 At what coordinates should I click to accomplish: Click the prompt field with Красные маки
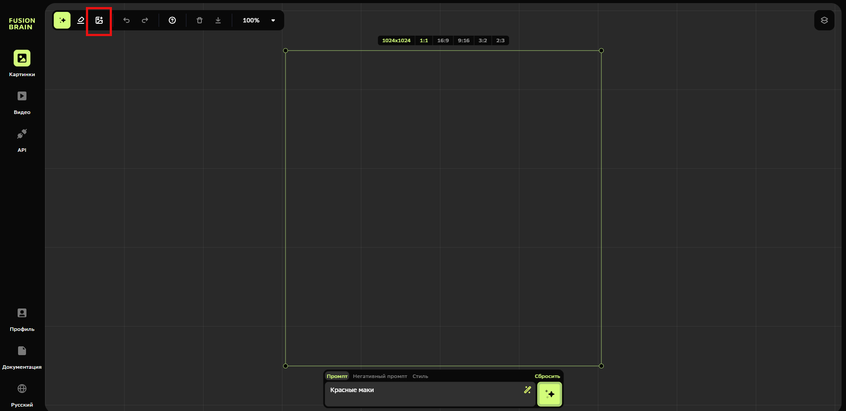tap(423, 393)
